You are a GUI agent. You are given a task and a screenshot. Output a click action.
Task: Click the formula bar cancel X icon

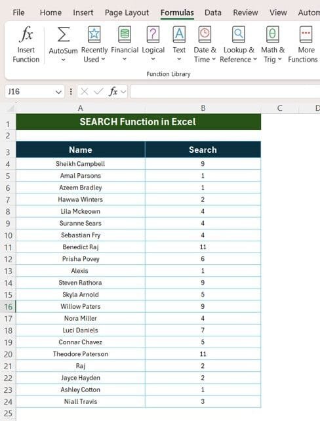(85, 92)
